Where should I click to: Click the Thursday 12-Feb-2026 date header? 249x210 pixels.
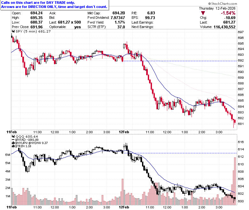click(217, 8)
